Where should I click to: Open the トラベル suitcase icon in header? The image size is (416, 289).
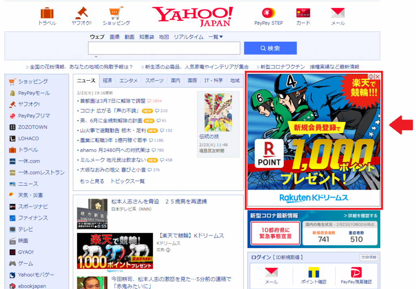point(47,13)
